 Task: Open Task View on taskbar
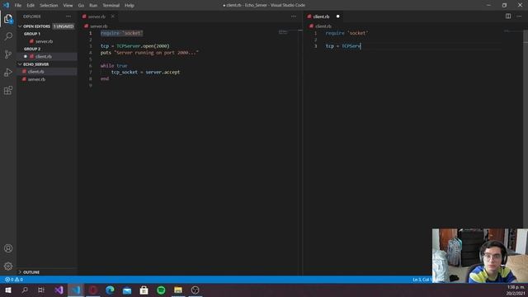pos(41,290)
